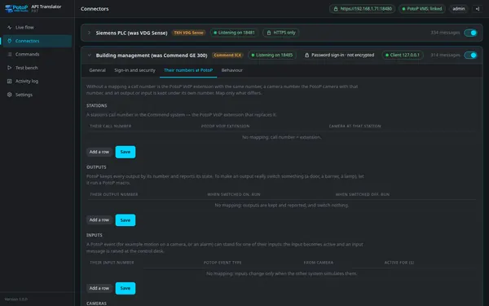Click Password sign-in · not encrypted label
The width and height of the screenshot is (489, 306).
[x=343, y=55]
